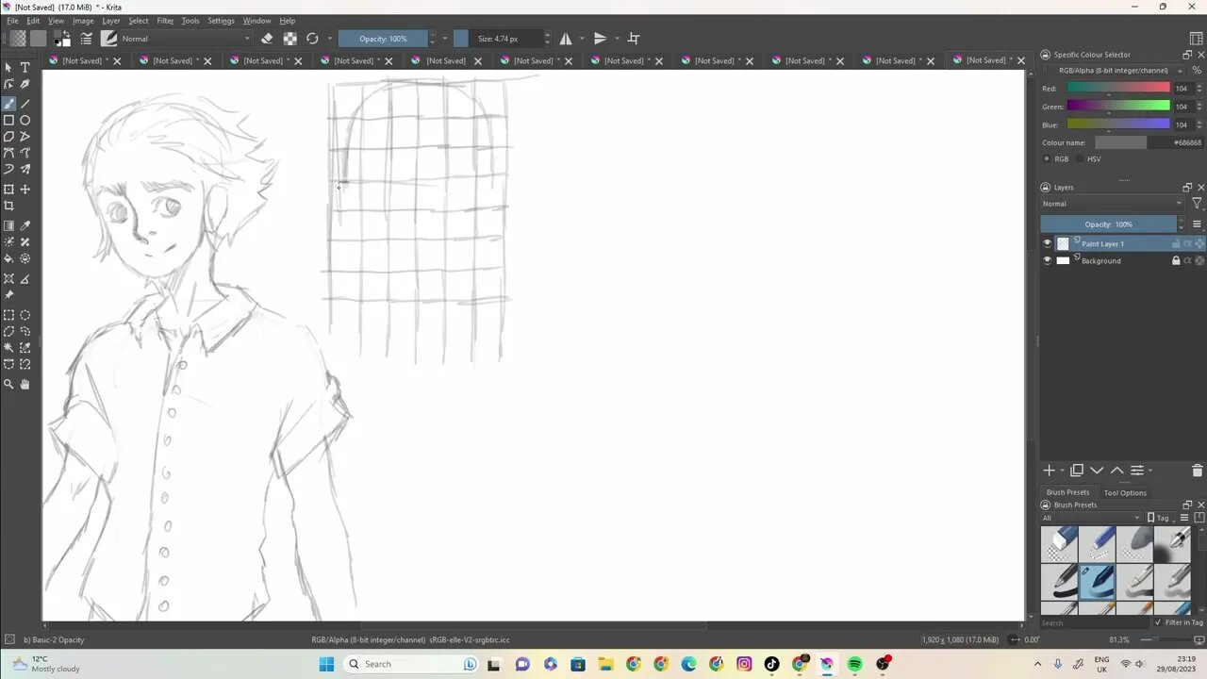Select the Move tool
This screenshot has width=1207, height=679.
pyautogui.click(x=25, y=190)
